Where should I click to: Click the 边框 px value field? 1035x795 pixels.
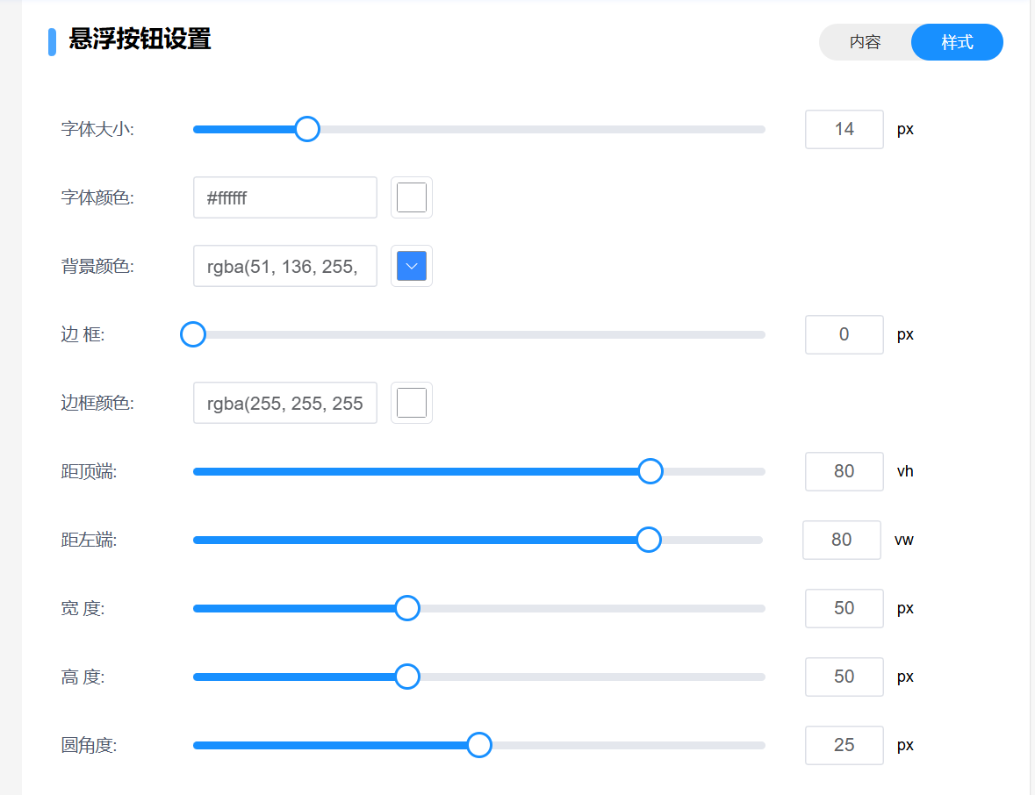point(844,334)
